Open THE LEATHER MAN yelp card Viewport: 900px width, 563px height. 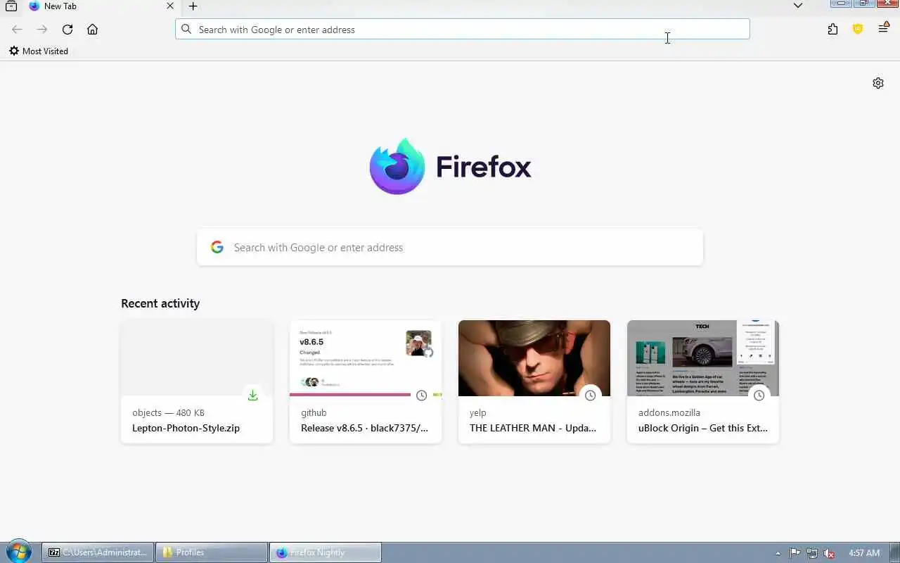tap(534, 381)
